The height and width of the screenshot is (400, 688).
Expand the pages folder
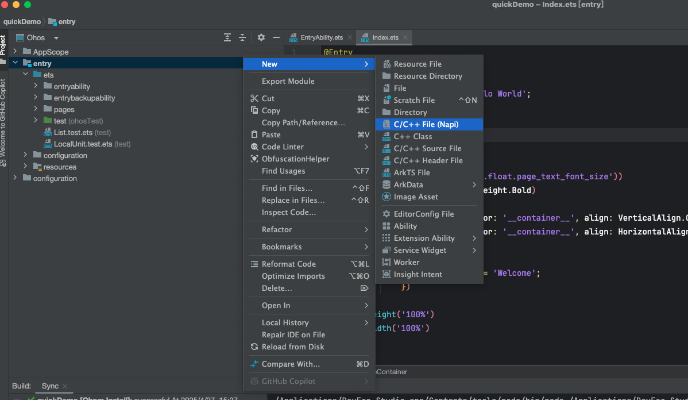click(36, 109)
